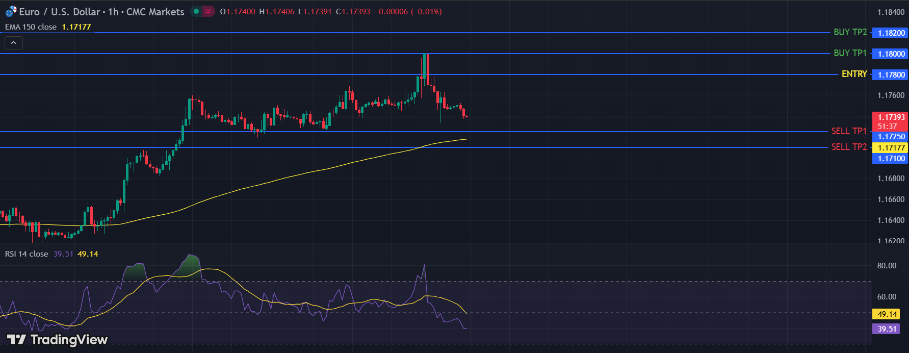Click the TradingView logo
The height and width of the screenshot is (353, 909).
pyautogui.click(x=57, y=340)
